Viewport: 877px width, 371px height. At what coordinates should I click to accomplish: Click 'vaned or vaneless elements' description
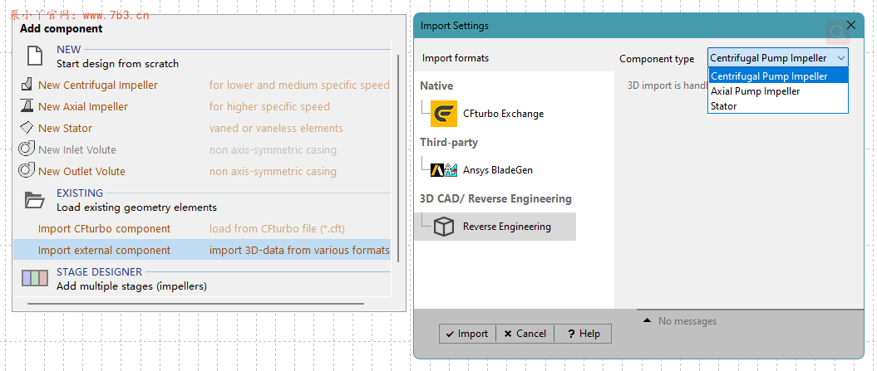click(x=276, y=128)
